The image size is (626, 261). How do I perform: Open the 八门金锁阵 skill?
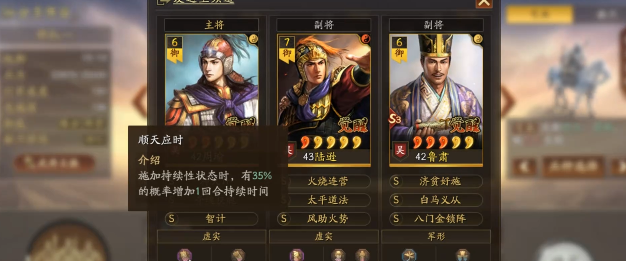coord(436,219)
